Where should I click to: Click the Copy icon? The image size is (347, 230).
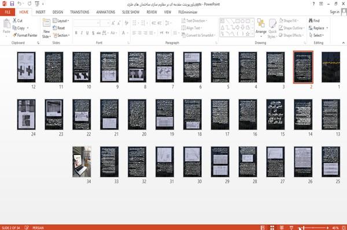(x=14, y=28)
